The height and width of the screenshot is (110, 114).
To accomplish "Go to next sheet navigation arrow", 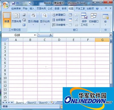I will tap(9, 103).
